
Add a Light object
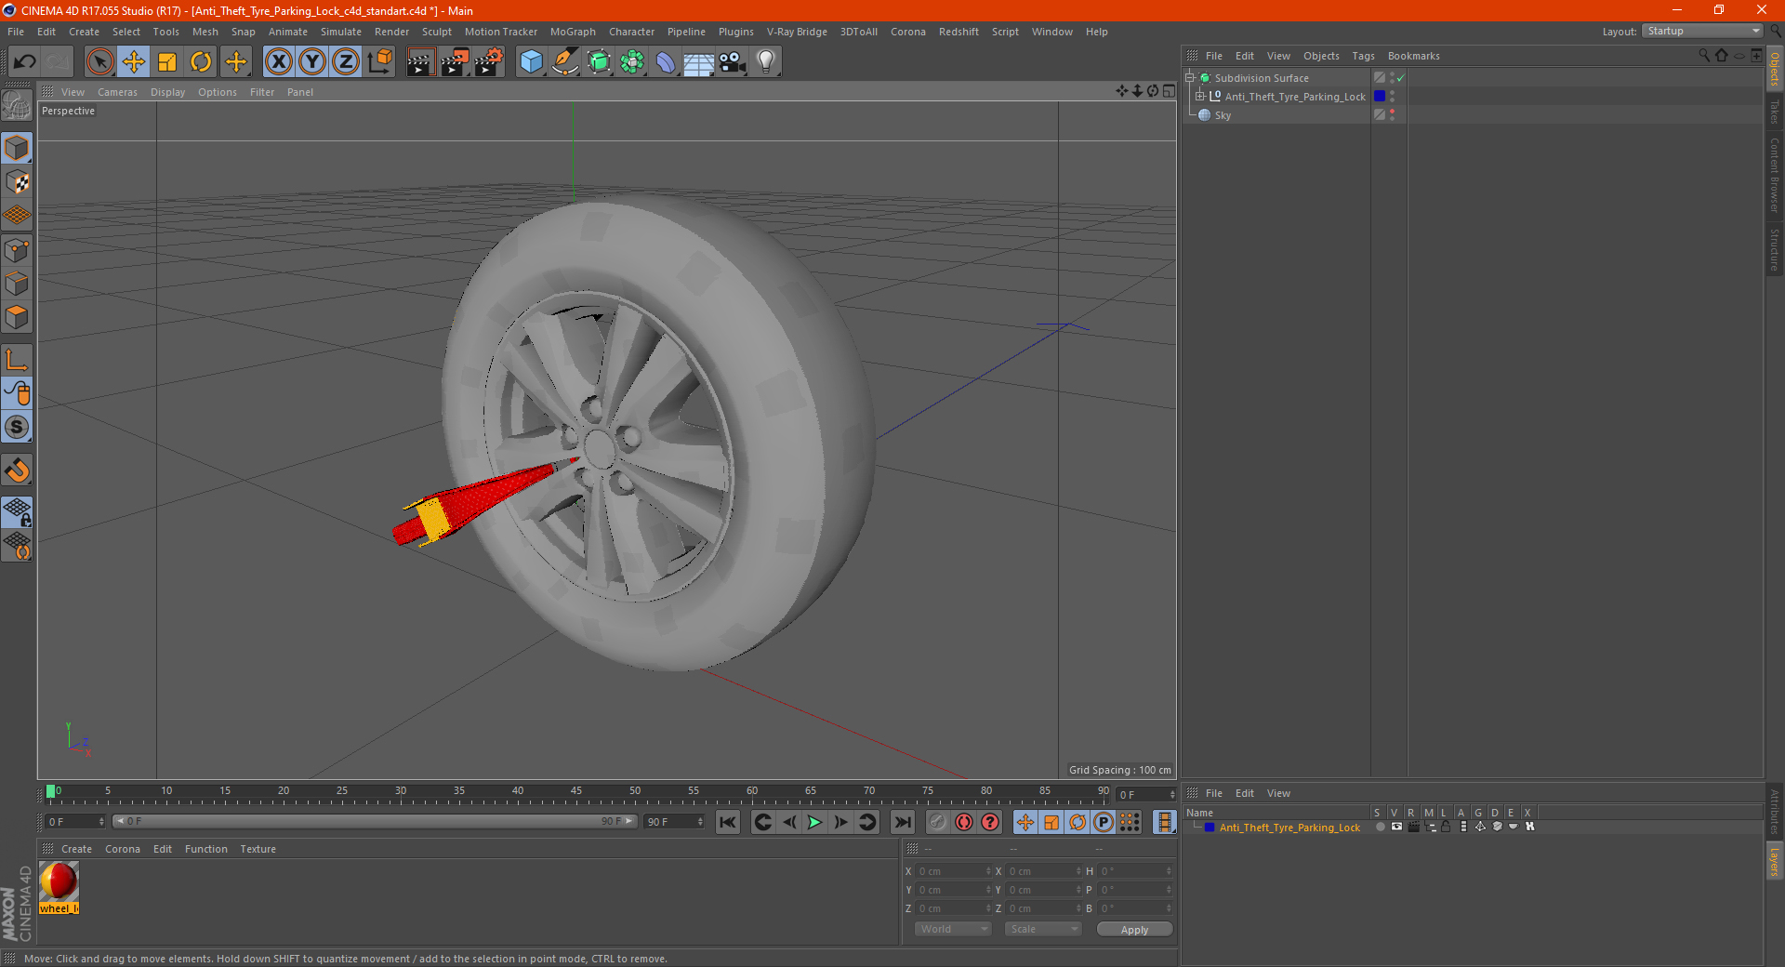pos(765,62)
